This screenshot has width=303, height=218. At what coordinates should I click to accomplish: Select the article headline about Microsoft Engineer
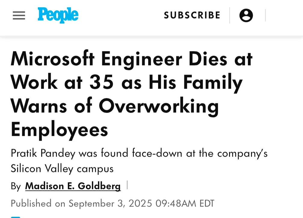131,94
